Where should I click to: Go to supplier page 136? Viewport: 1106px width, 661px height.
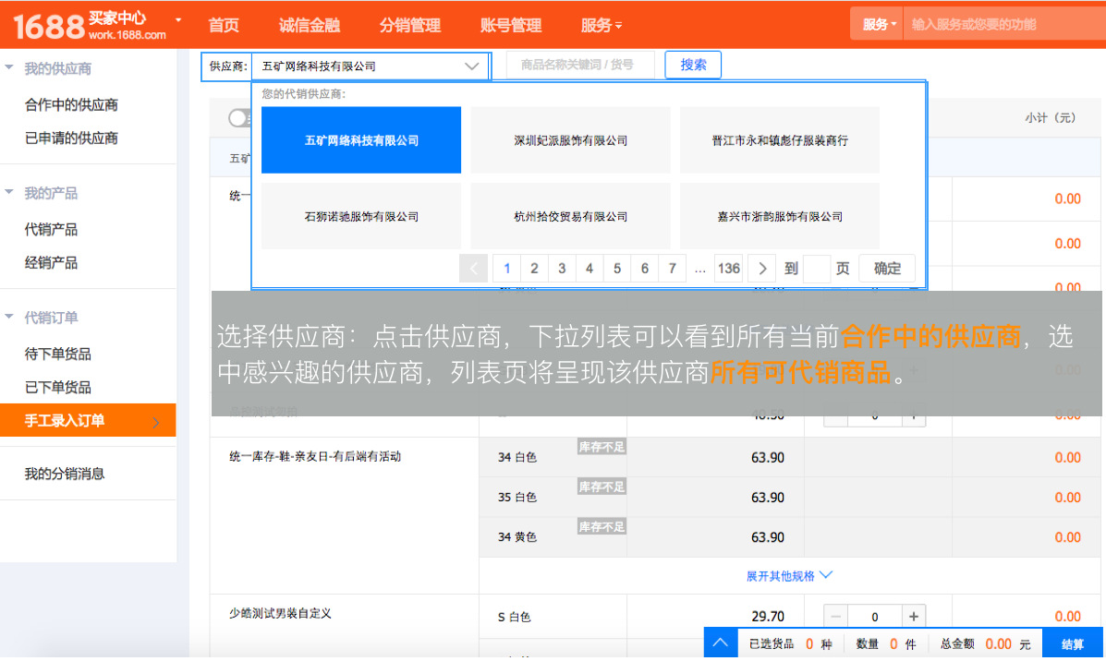[x=729, y=269]
